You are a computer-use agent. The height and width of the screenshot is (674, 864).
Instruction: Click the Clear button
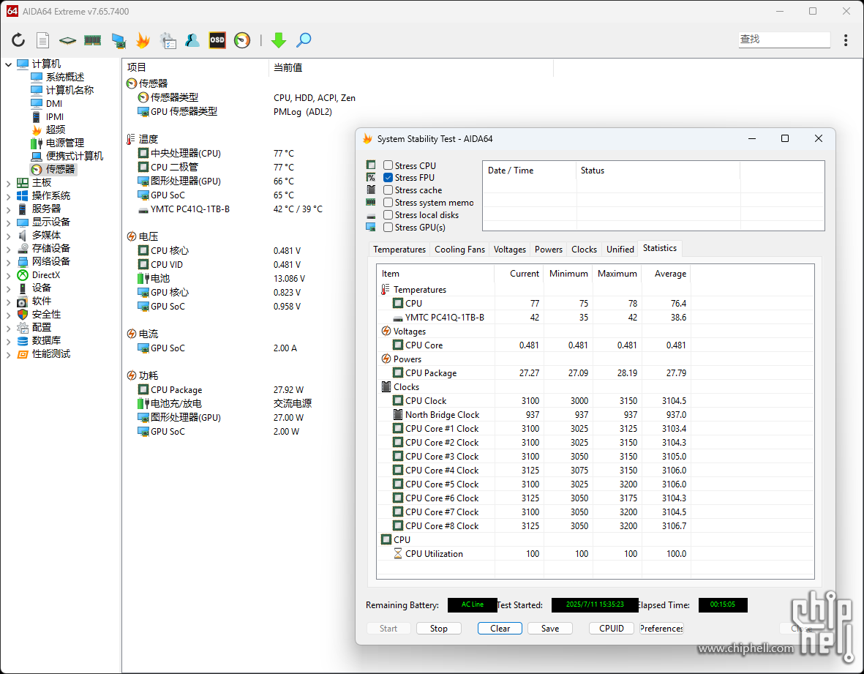(x=500, y=628)
